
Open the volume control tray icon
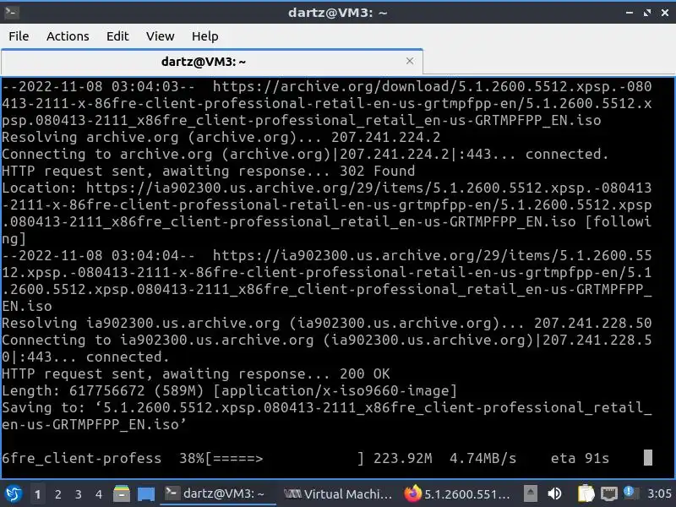pos(555,493)
